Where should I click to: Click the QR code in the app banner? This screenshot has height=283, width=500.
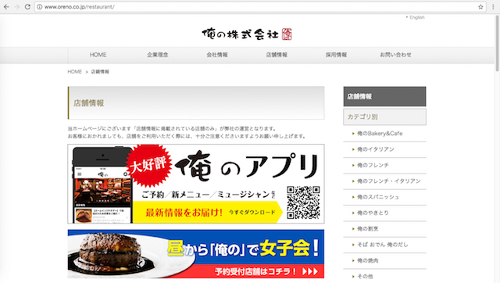[x=303, y=202]
